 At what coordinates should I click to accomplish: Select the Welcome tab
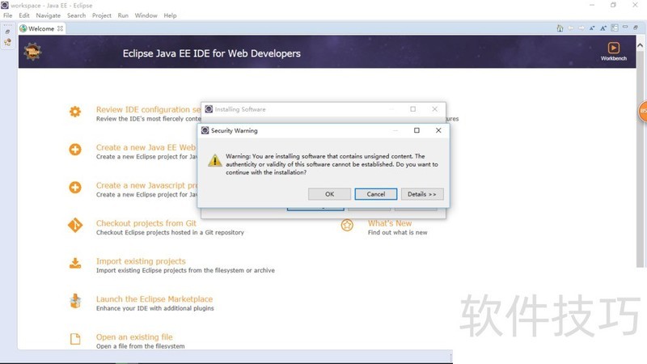41,28
